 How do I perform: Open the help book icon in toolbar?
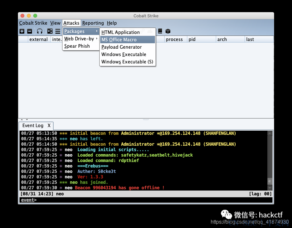[x=160, y=31]
